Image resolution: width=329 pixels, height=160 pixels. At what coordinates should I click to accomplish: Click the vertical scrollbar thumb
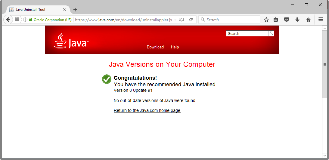(x=324, y=64)
